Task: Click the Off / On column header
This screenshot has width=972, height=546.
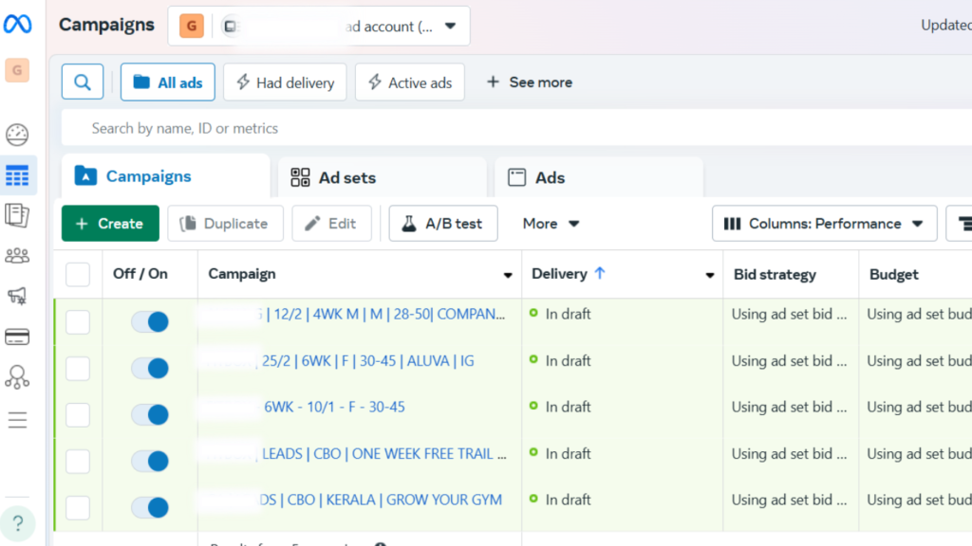Action: tap(140, 274)
